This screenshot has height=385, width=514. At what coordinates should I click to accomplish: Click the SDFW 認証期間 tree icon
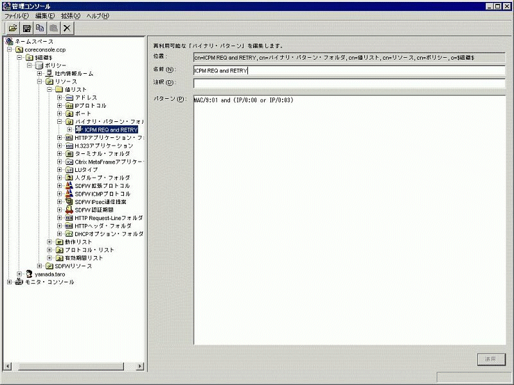pos(69,210)
